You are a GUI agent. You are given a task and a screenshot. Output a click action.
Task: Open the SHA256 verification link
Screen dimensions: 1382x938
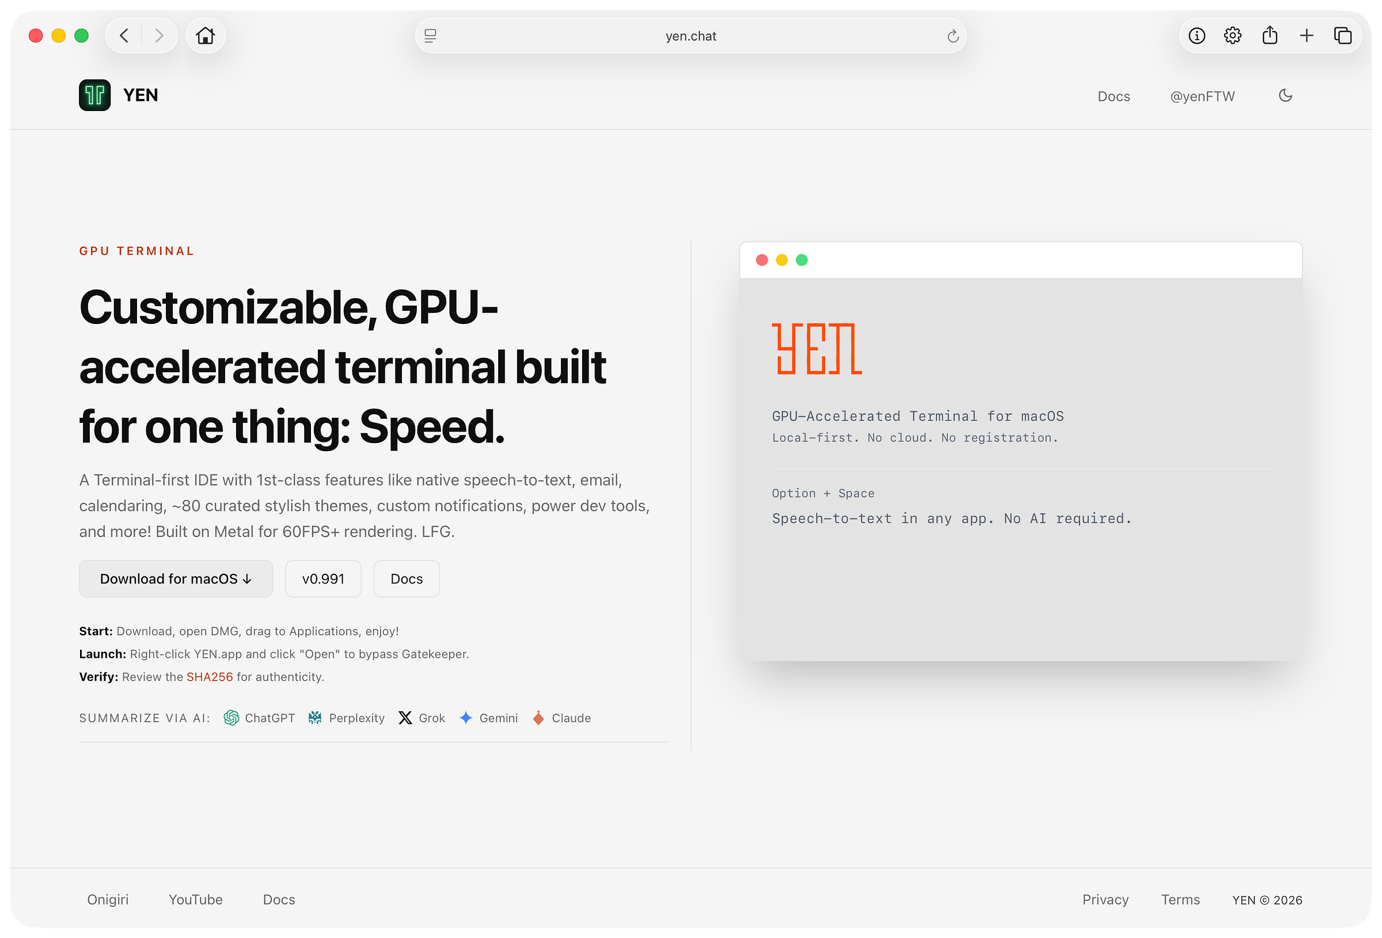coord(210,677)
